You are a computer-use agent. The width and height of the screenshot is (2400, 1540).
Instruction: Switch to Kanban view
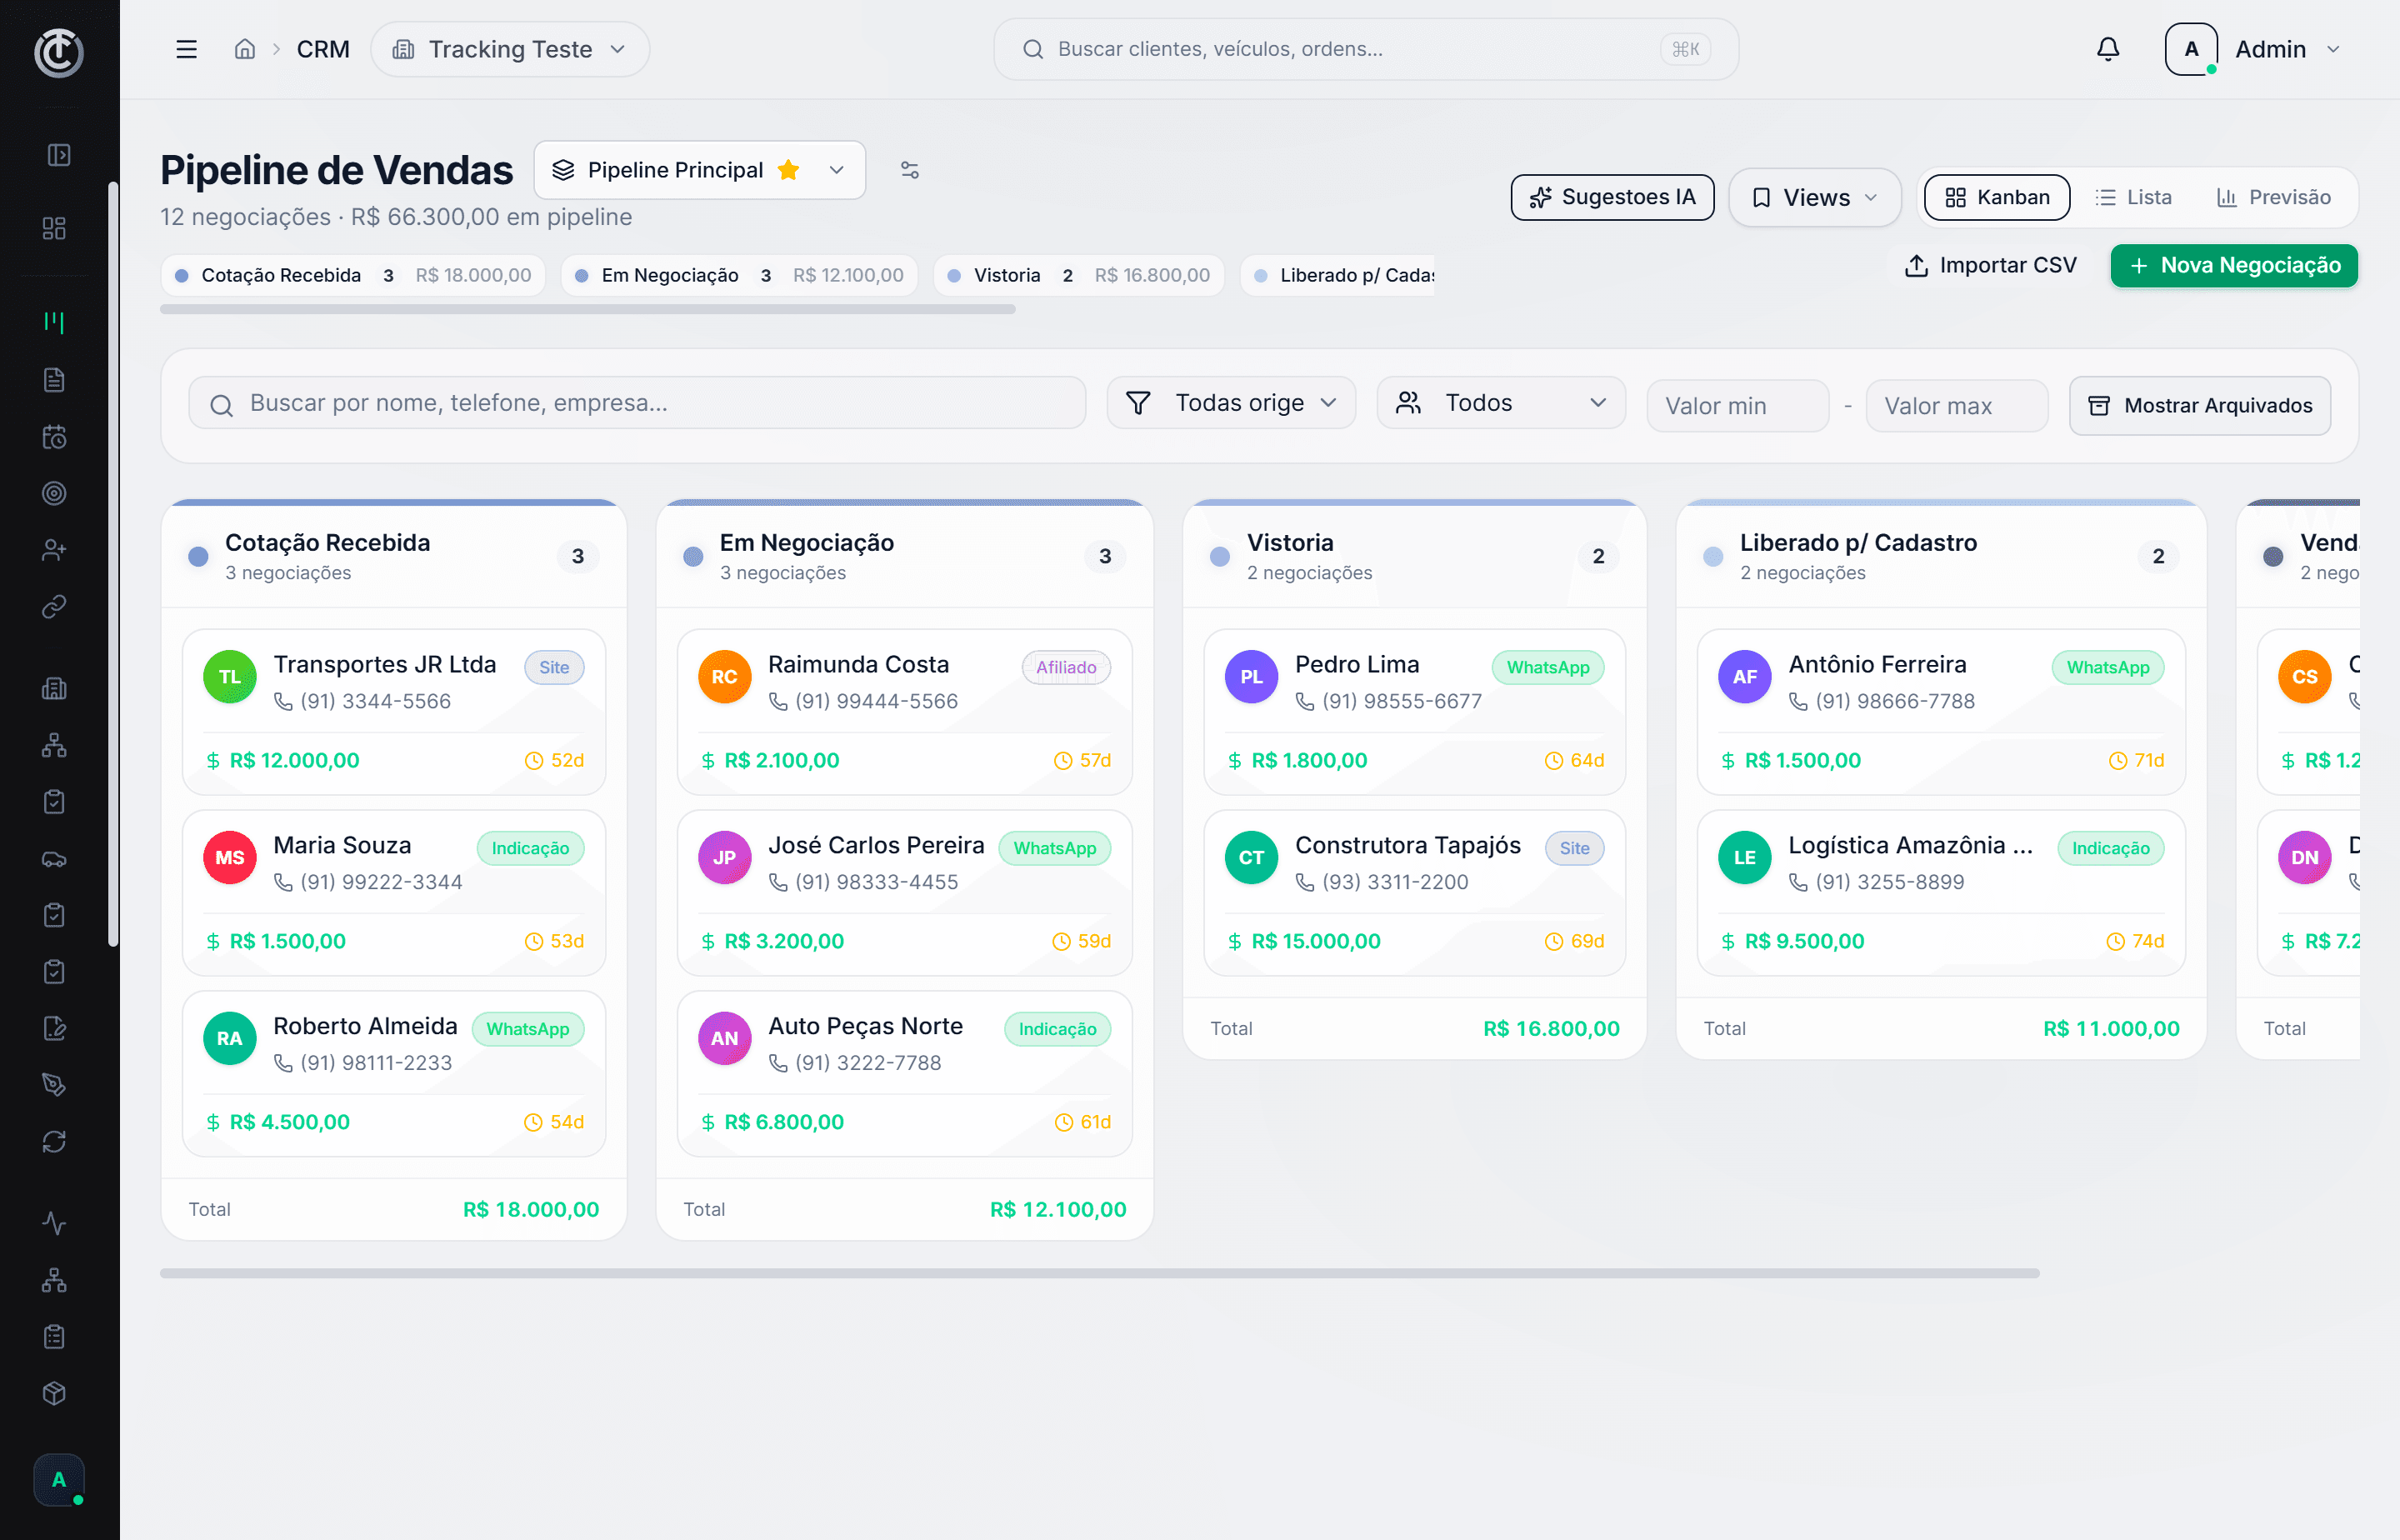[1997, 197]
